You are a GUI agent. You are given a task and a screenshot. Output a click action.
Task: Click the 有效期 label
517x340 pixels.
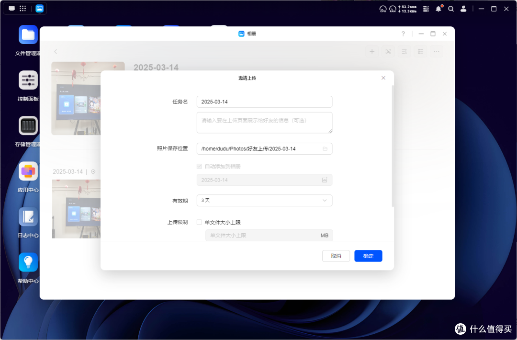[x=180, y=201]
